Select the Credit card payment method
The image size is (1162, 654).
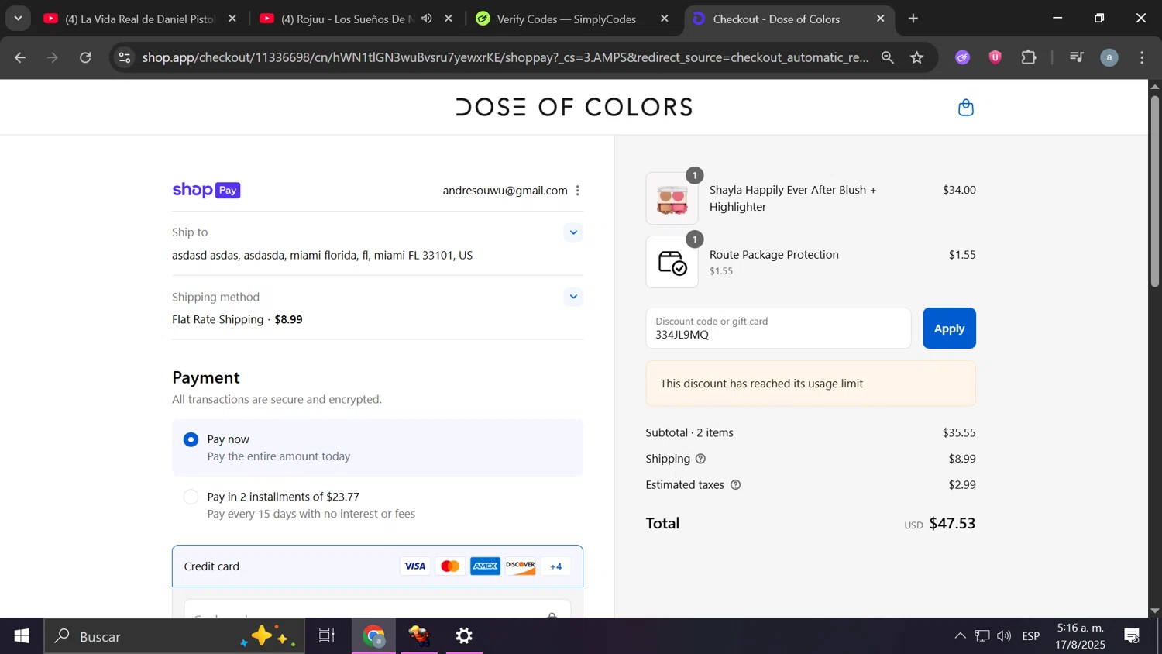coord(377,566)
